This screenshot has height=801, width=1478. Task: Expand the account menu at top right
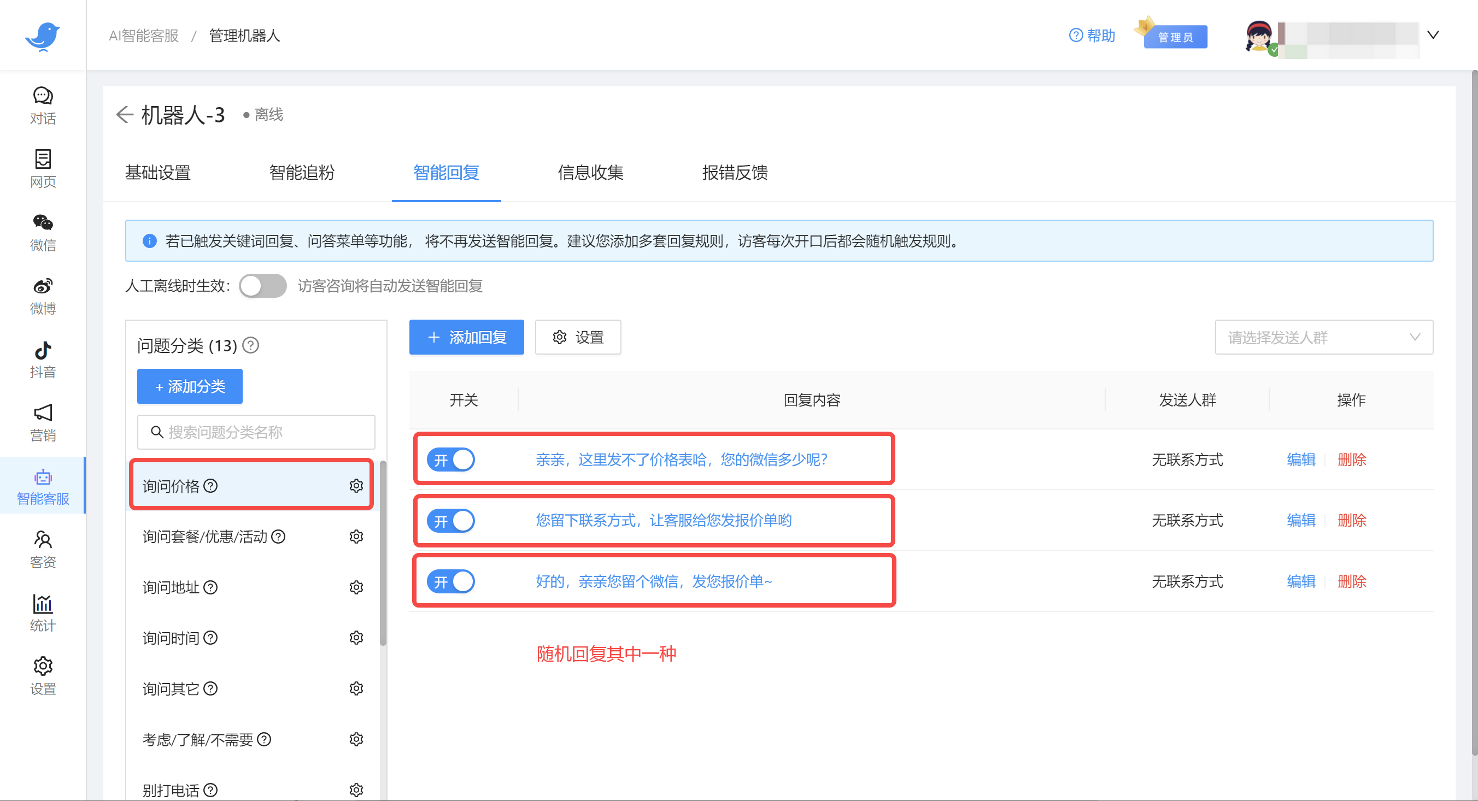1433,34
